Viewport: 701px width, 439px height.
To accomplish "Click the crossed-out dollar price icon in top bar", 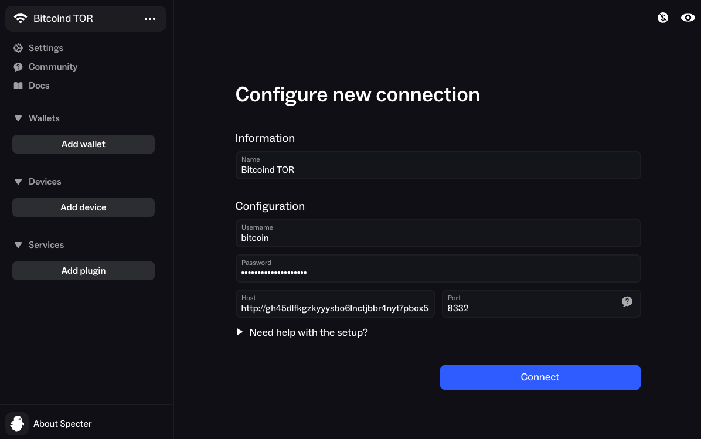I will point(662,18).
